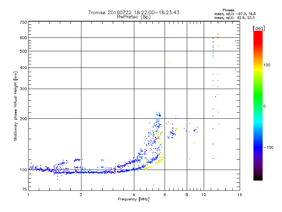
Task: Click the '[deg]' colorbar unit label
Action: click(x=259, y=29)
